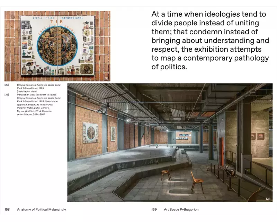Screen dimensions: 277x222
Task: Click caption reference number [23] in left column
Action: [7, 94]
